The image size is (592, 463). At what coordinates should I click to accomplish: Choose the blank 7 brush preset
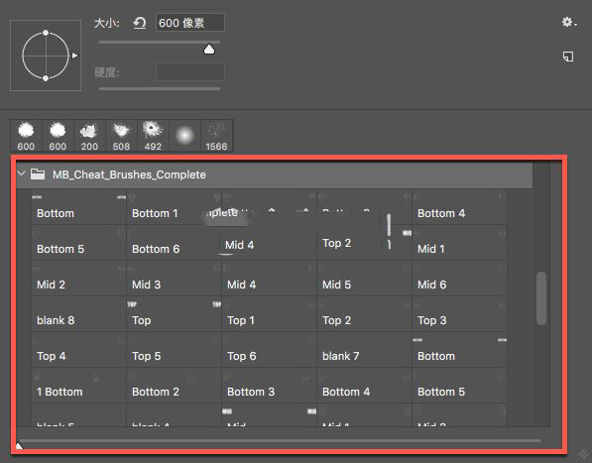pos(364,350)
